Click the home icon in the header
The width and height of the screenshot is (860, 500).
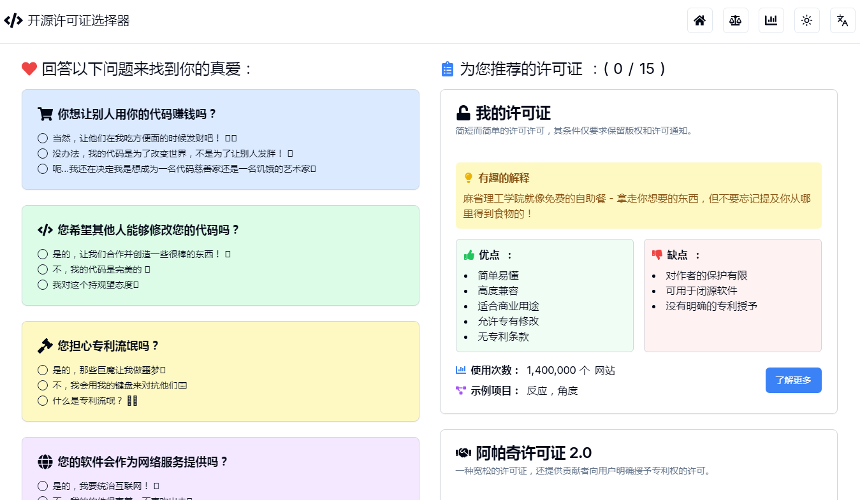point(699,20)
